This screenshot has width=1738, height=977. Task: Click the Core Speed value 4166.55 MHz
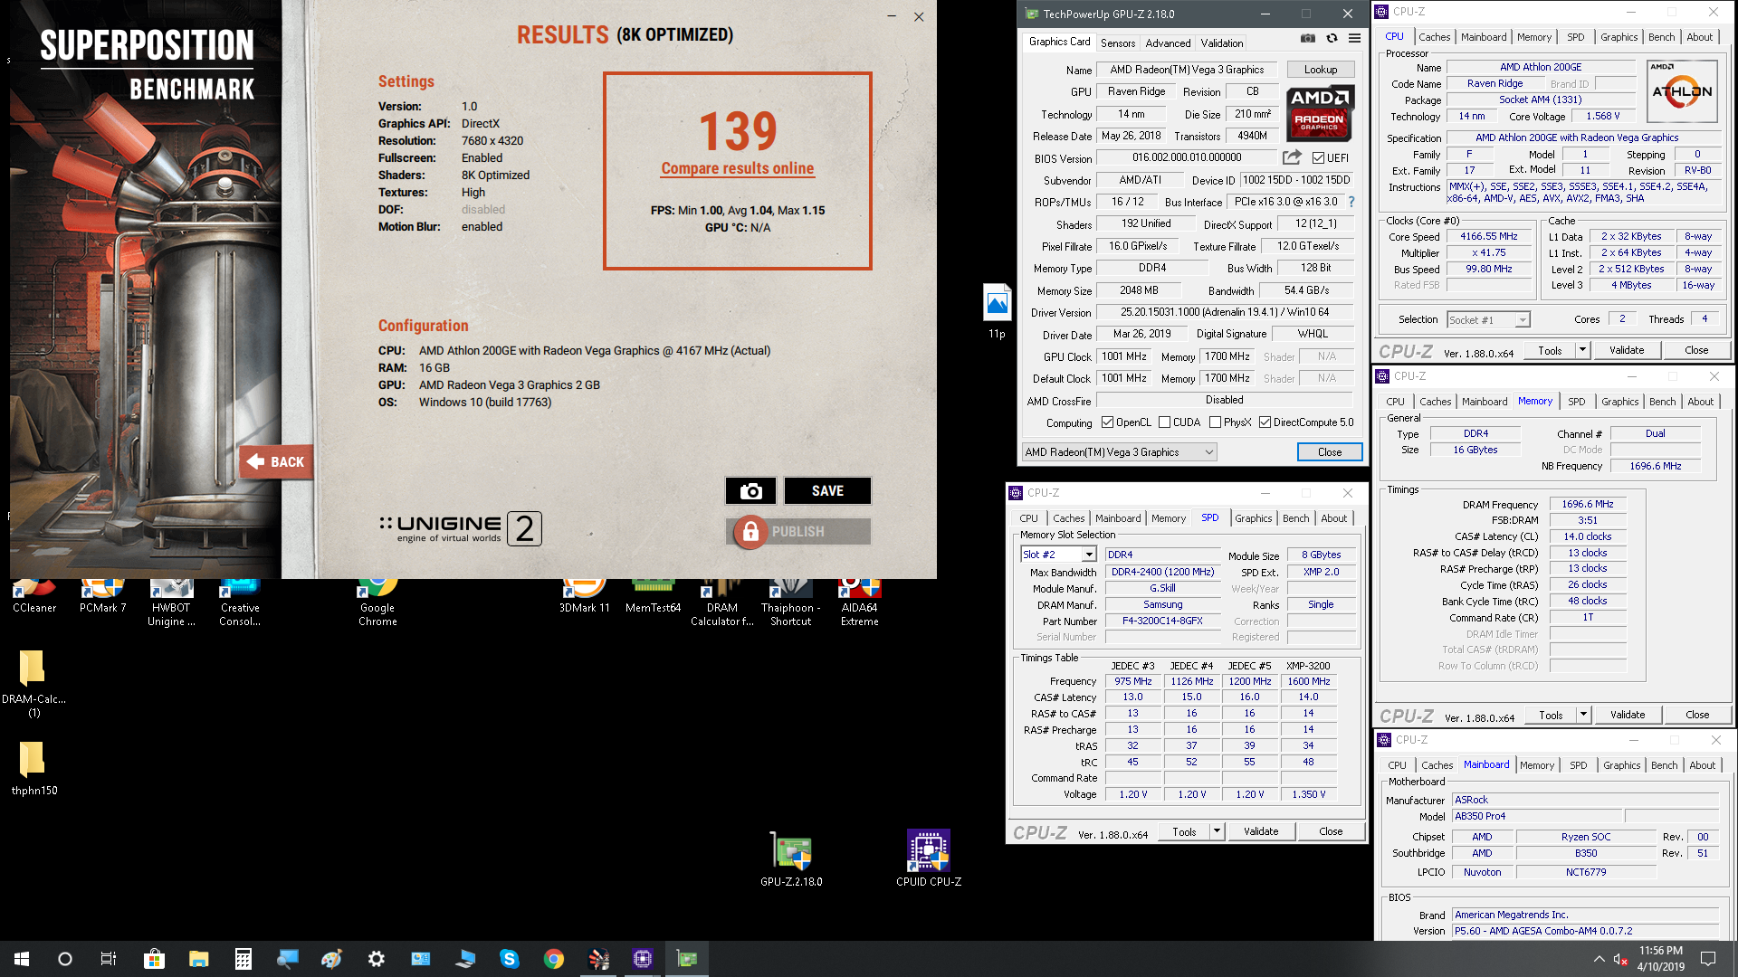(x=1488, y=236)
